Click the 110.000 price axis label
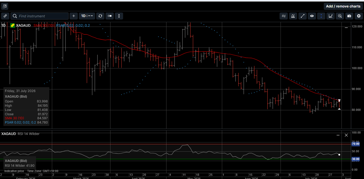This screenshot has width=364, height=179. 357,47
